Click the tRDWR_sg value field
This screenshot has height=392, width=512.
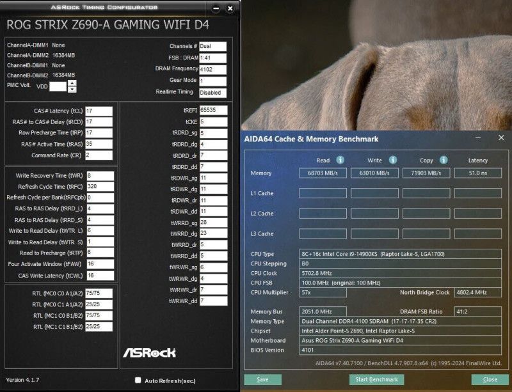click(213, 178)
